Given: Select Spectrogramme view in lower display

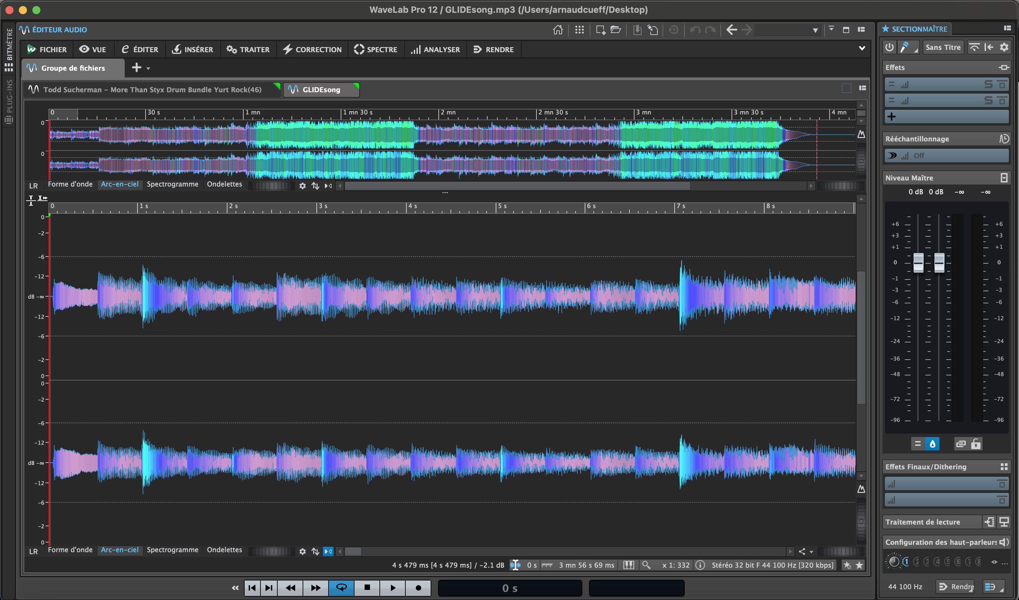Looking at the screenshot, I should click(x=172, y=550).
